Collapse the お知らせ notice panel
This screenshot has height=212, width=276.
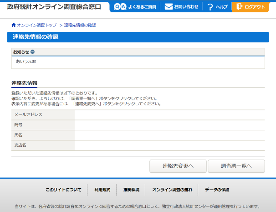tap(32, 52)
